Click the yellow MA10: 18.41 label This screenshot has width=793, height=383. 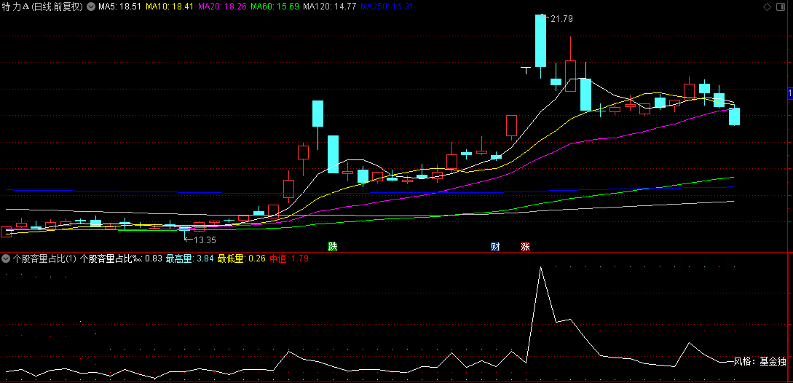pos(170,7)
